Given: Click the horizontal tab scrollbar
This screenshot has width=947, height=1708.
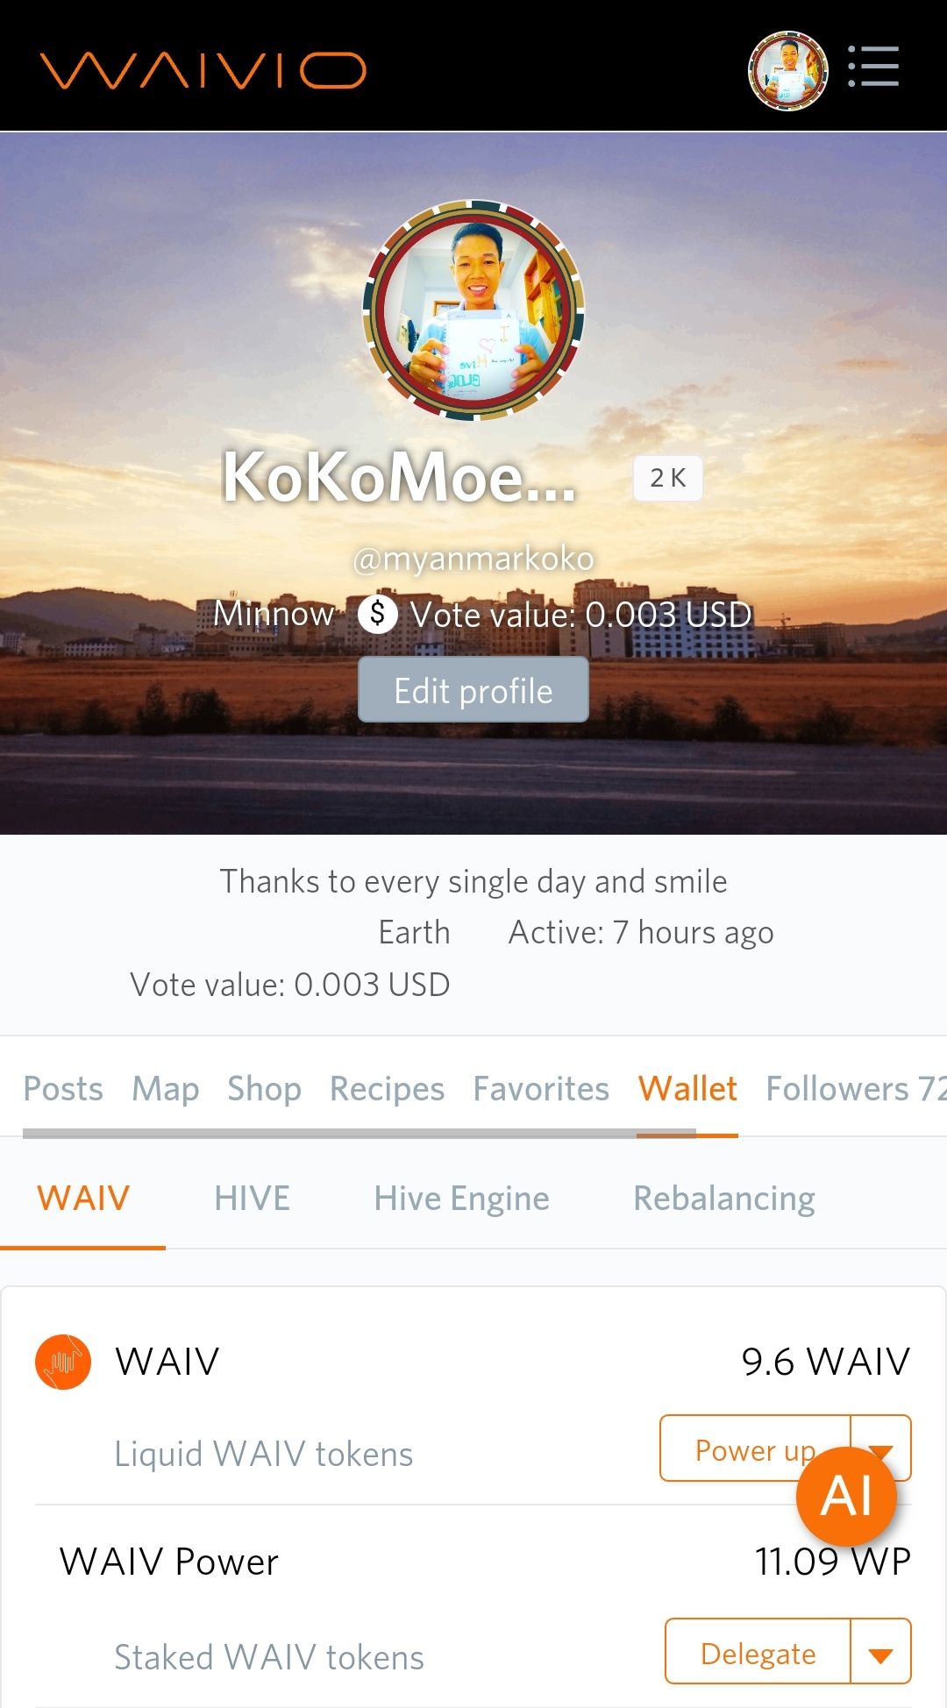Looking at the screenshot, I should click(360, 1134).
